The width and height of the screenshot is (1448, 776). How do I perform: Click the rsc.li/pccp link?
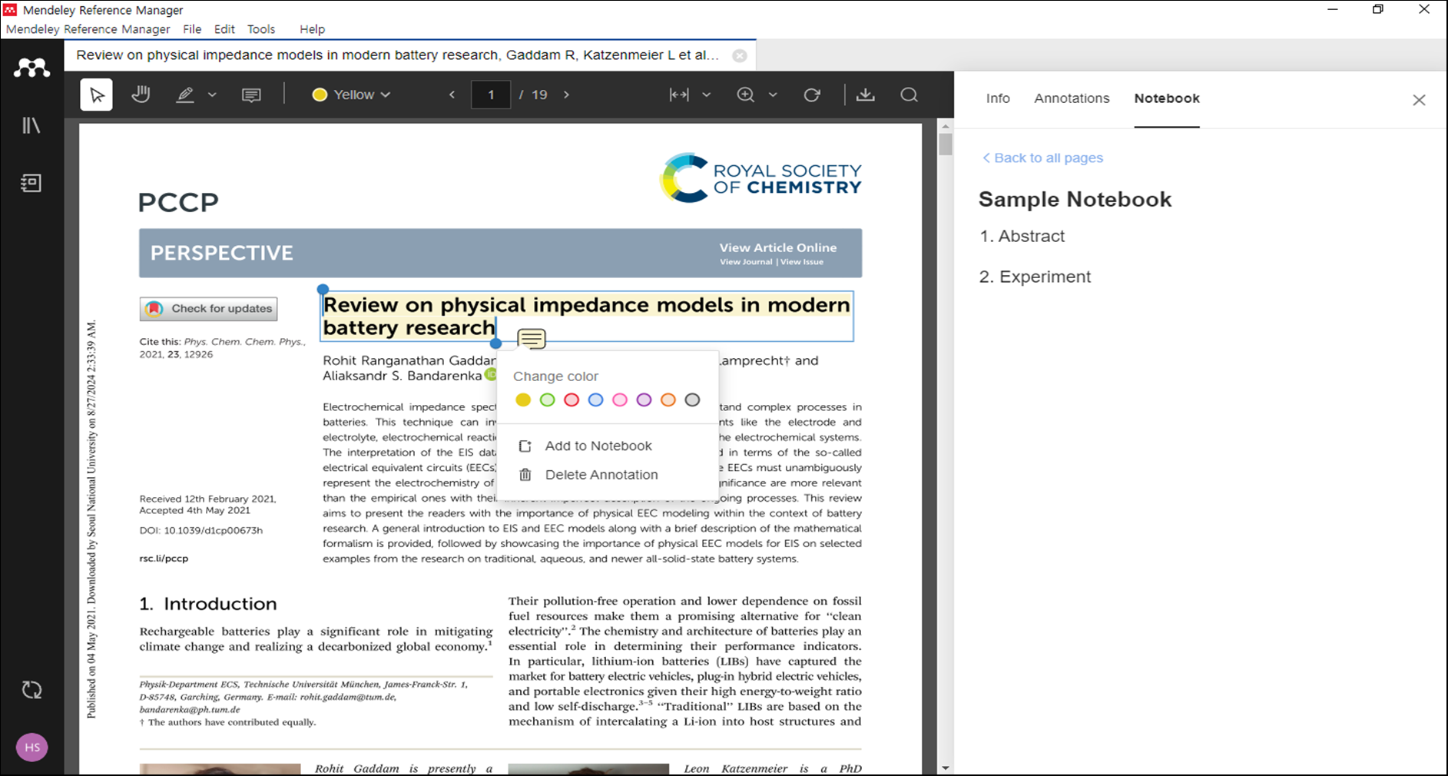click(x=164, y=559)
